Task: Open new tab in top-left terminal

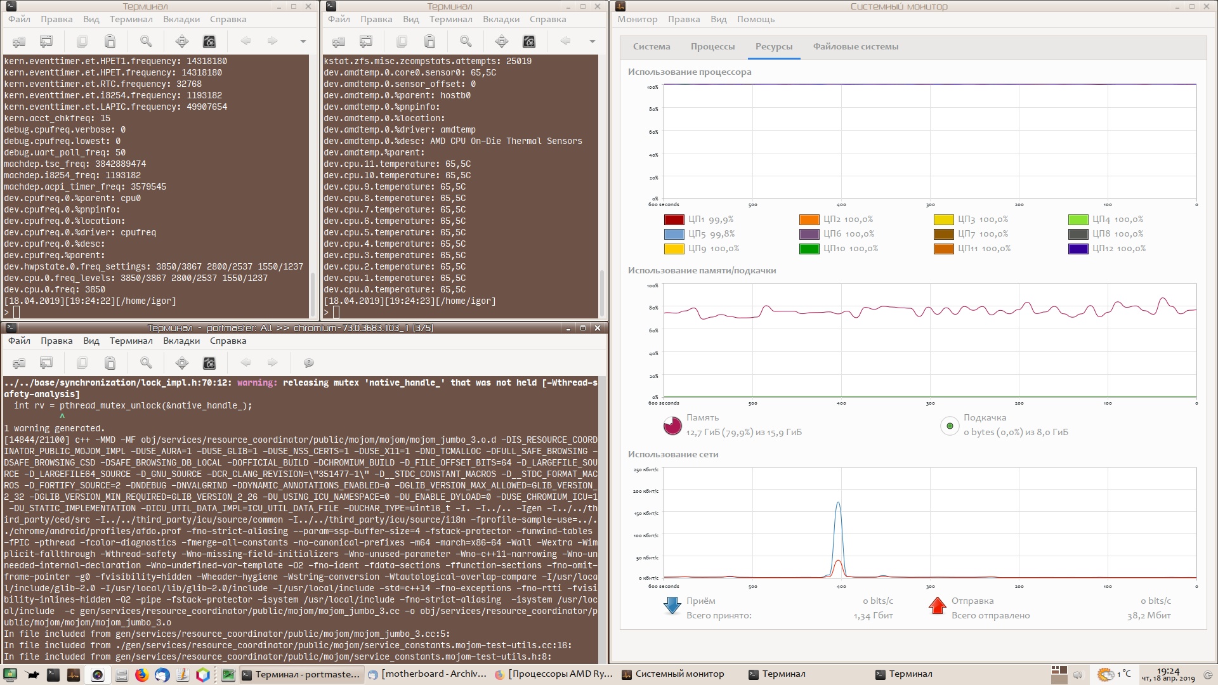Action: pyautogui.click(x=19, y=42)
